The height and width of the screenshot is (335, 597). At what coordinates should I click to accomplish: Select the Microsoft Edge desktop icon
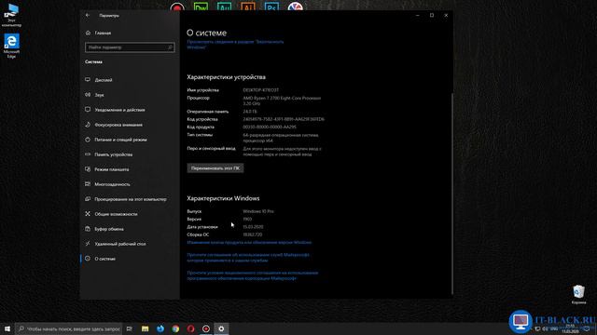[11, 46]
